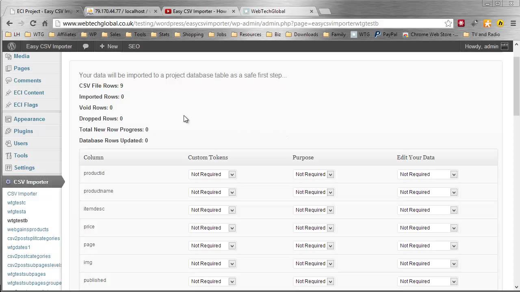This screenshot has height=292, width=520.
Task: Open Custom Tokens dropdown for published
Action: (x=212, y=281)
